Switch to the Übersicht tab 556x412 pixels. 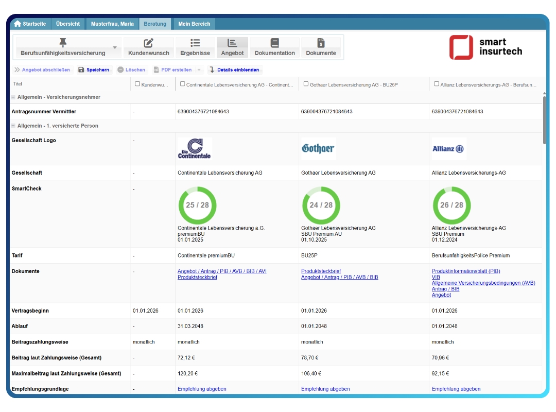pyautogui.click(x=68, y=24)
